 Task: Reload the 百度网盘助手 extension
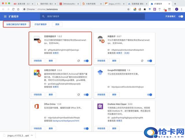tap(79, 61)
